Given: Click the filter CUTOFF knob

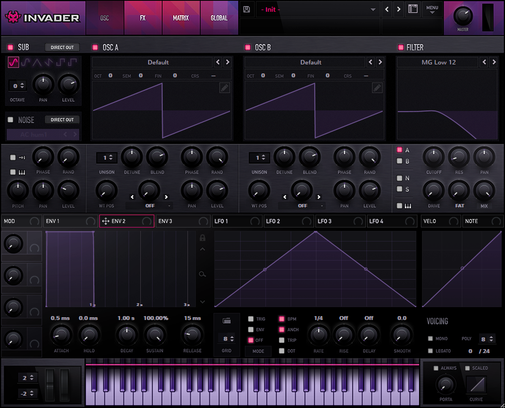Looking at the screenshot, I should (434, 157).
